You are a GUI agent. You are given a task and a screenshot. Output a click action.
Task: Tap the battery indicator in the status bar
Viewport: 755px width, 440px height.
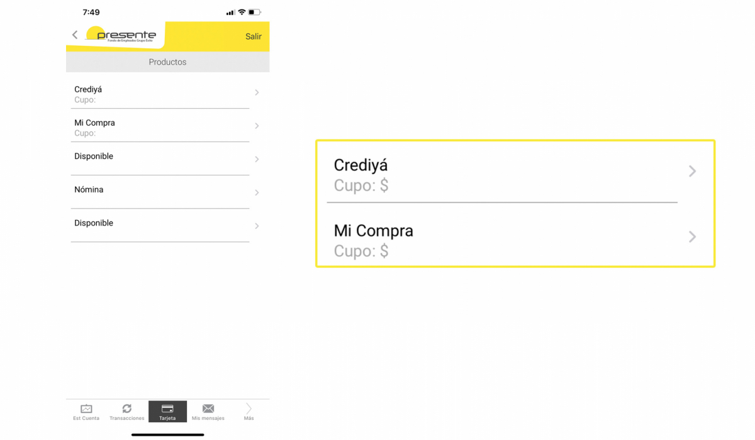pyautogui.click(x=254, y=13)
